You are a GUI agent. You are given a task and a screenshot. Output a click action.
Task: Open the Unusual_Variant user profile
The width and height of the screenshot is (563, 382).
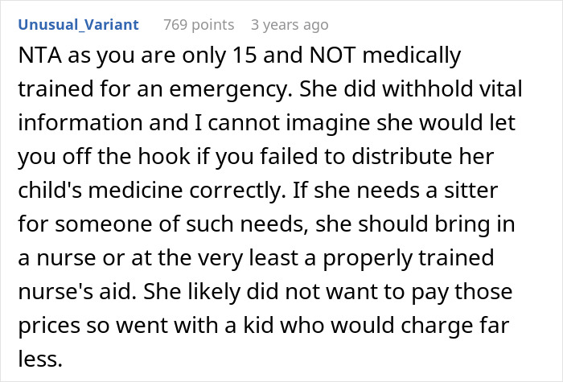pyautogui.click(x=78, y=25)
